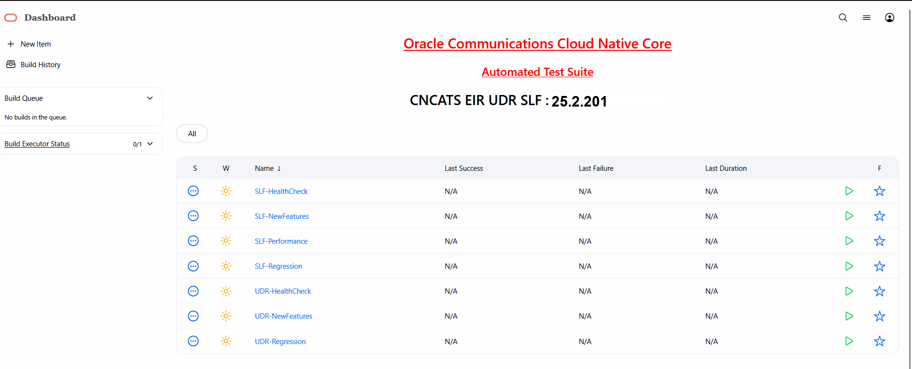Open the UDR-HealthCheck job link
Screen dimensions: 912x369
[x=283, y=291]
